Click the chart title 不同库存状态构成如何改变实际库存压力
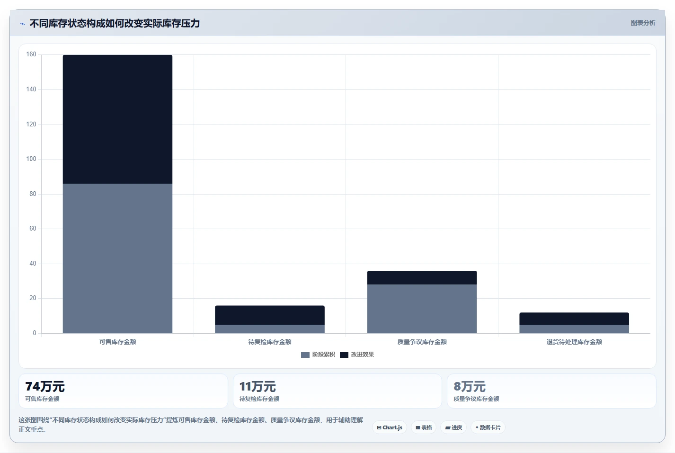 [115, 23]
